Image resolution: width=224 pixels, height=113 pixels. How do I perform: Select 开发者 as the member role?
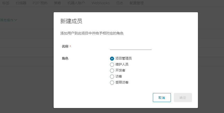click(x=112, y=71)
